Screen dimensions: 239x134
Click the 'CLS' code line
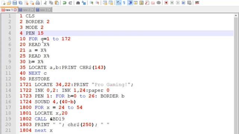click(27, 16)
